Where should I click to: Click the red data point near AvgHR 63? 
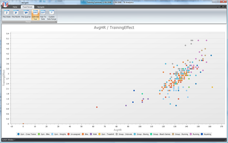[97, 107]
